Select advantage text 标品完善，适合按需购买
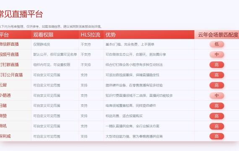Image resolution: width=239 pixels, height=151 pixels. pyautogui.click(x=124, y=116)
